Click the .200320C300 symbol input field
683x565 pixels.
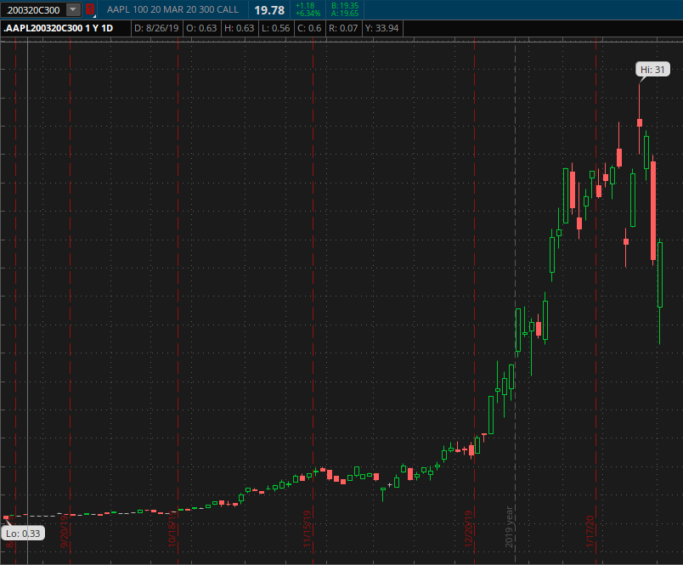33,9
